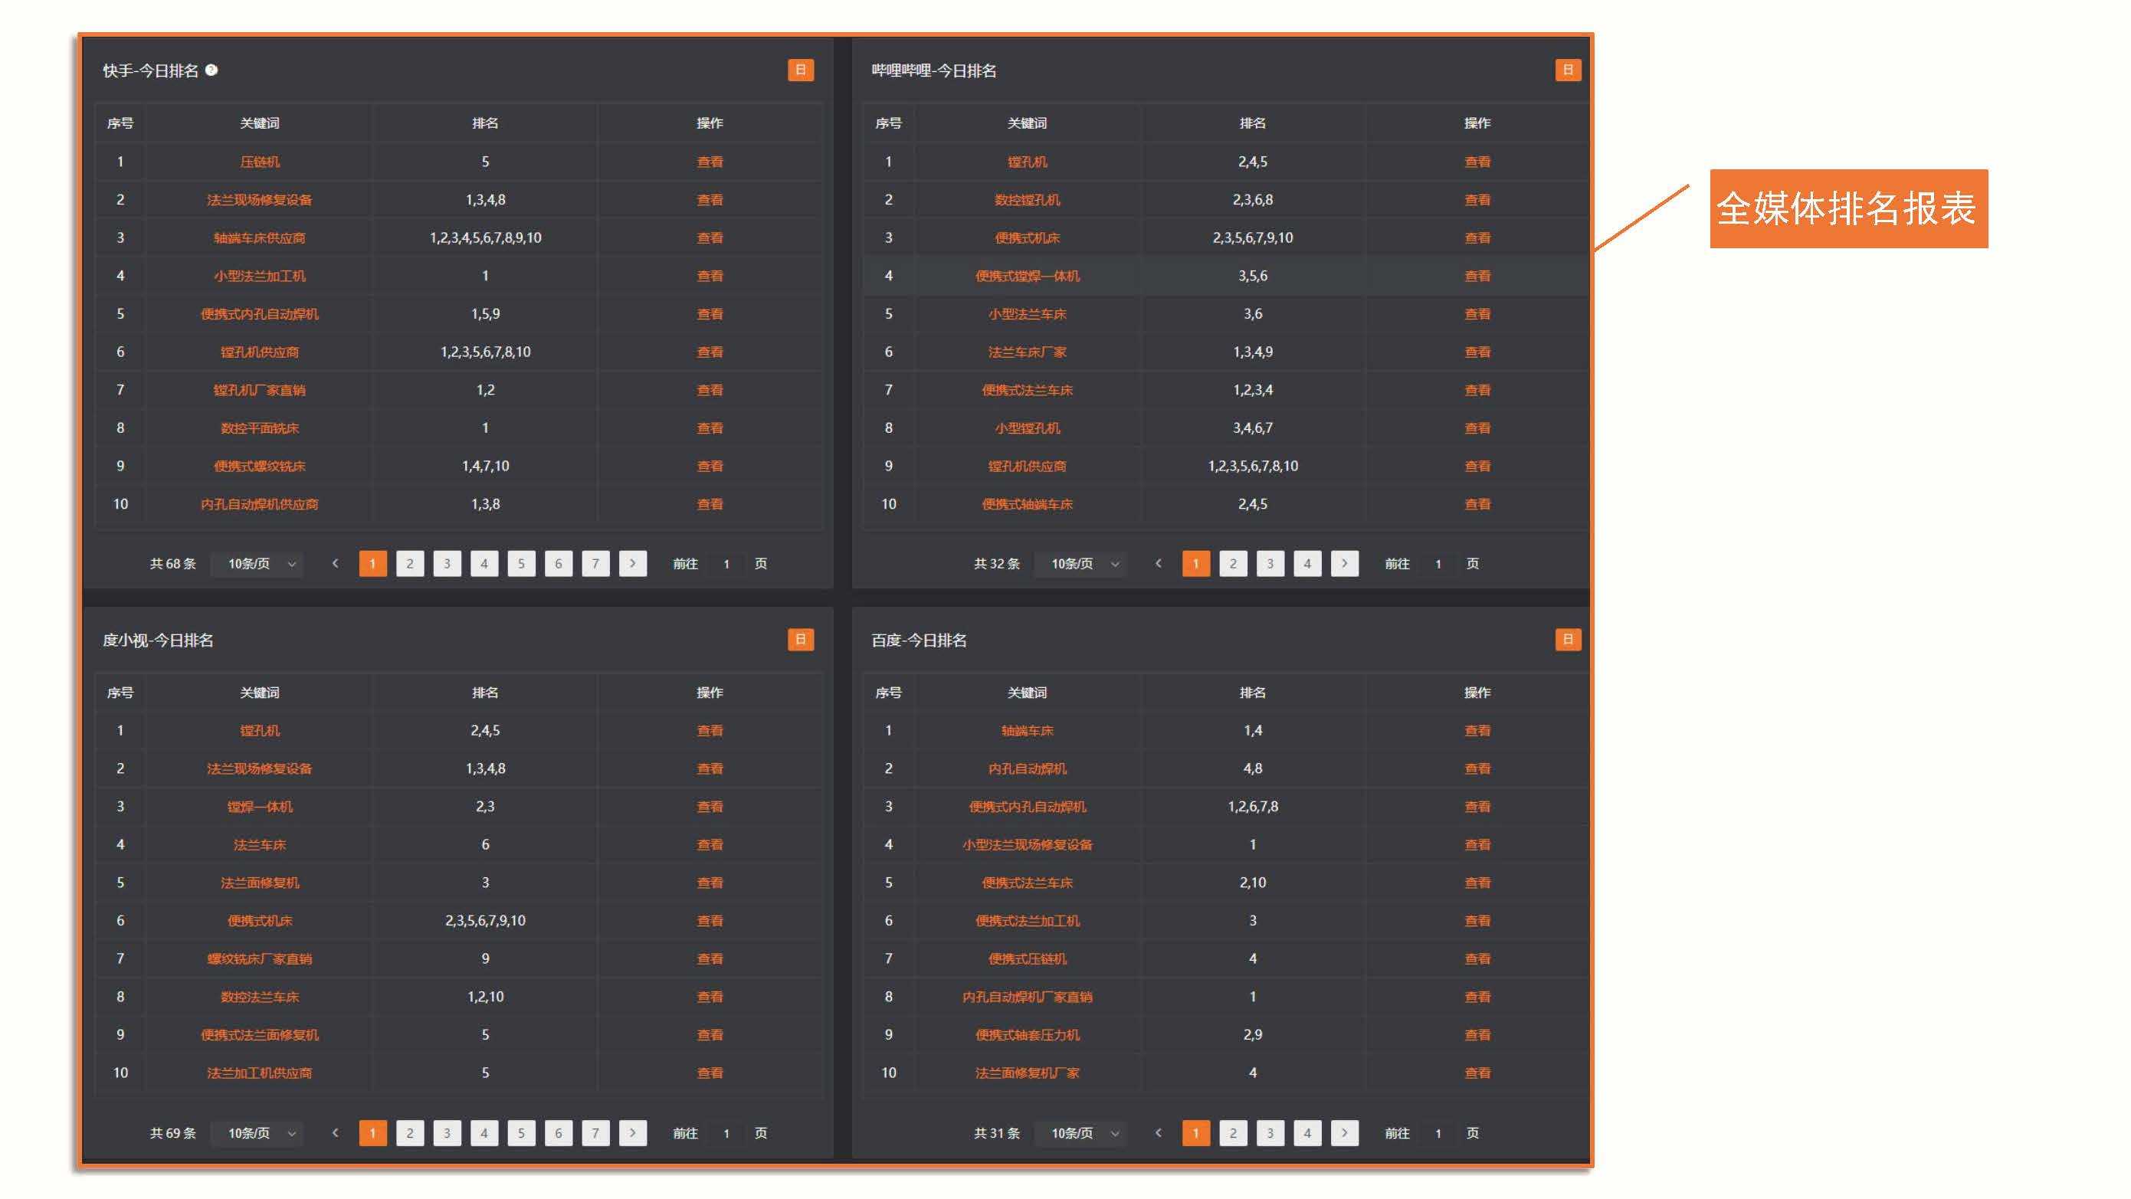This screenshot has width=2131, height=1199.
Task: Go to next page in 快手 pagination
Action: tap(633, 563)
